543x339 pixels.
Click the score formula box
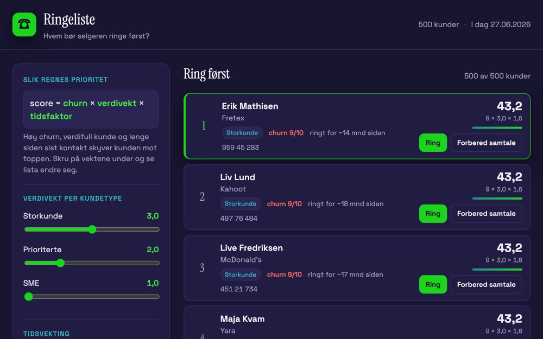click(91, 110)
